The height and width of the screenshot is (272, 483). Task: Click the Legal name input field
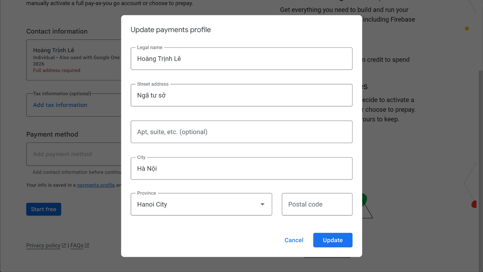[x=241, y=59]
